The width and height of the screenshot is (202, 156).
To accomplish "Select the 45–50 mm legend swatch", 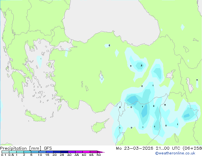I will (x=94, y=152).
